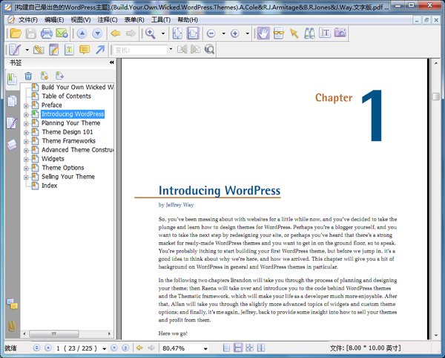Select the Index bookmark

coord(50,186)
